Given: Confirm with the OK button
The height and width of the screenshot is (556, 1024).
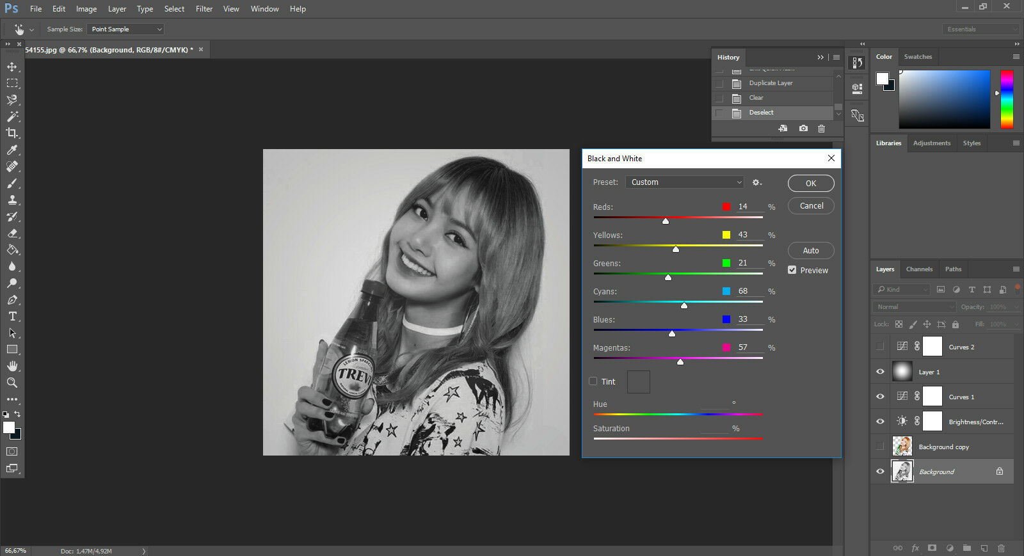Looking at the screenshot, I should [811, 184].
